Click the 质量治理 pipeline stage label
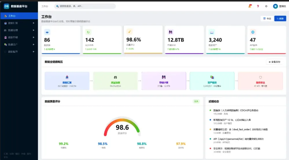 point(115,83)
